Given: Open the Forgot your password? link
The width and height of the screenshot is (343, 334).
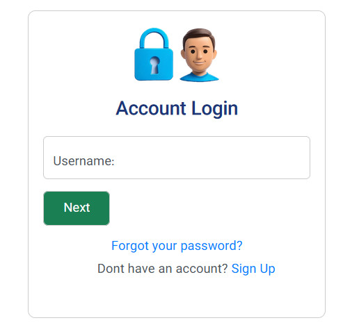Looking at the screenshot, I should (x=177, y=246).
